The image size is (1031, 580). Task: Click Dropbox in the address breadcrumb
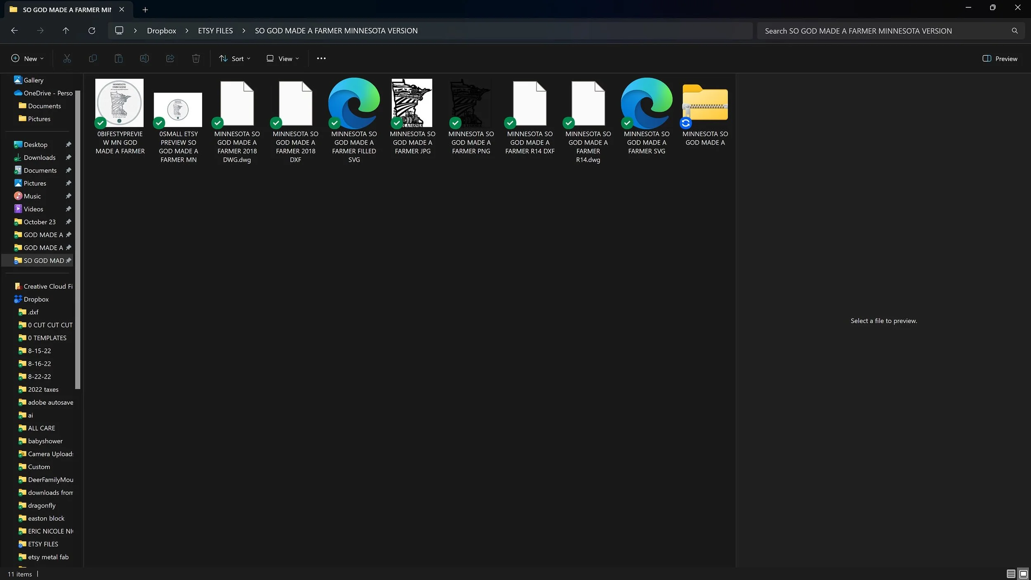pos(161,31)
